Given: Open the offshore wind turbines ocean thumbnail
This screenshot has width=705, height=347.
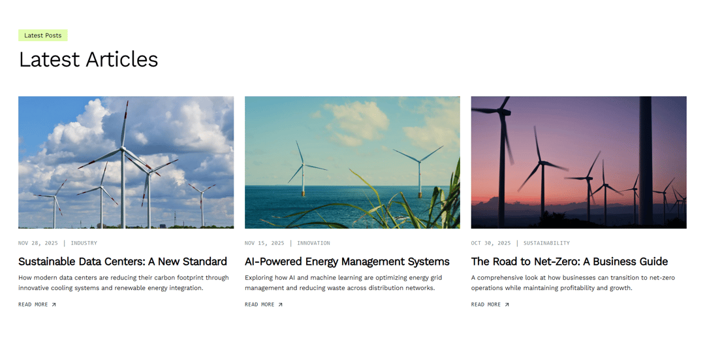Looking at the screenshot, I should (x=352, y=163).
